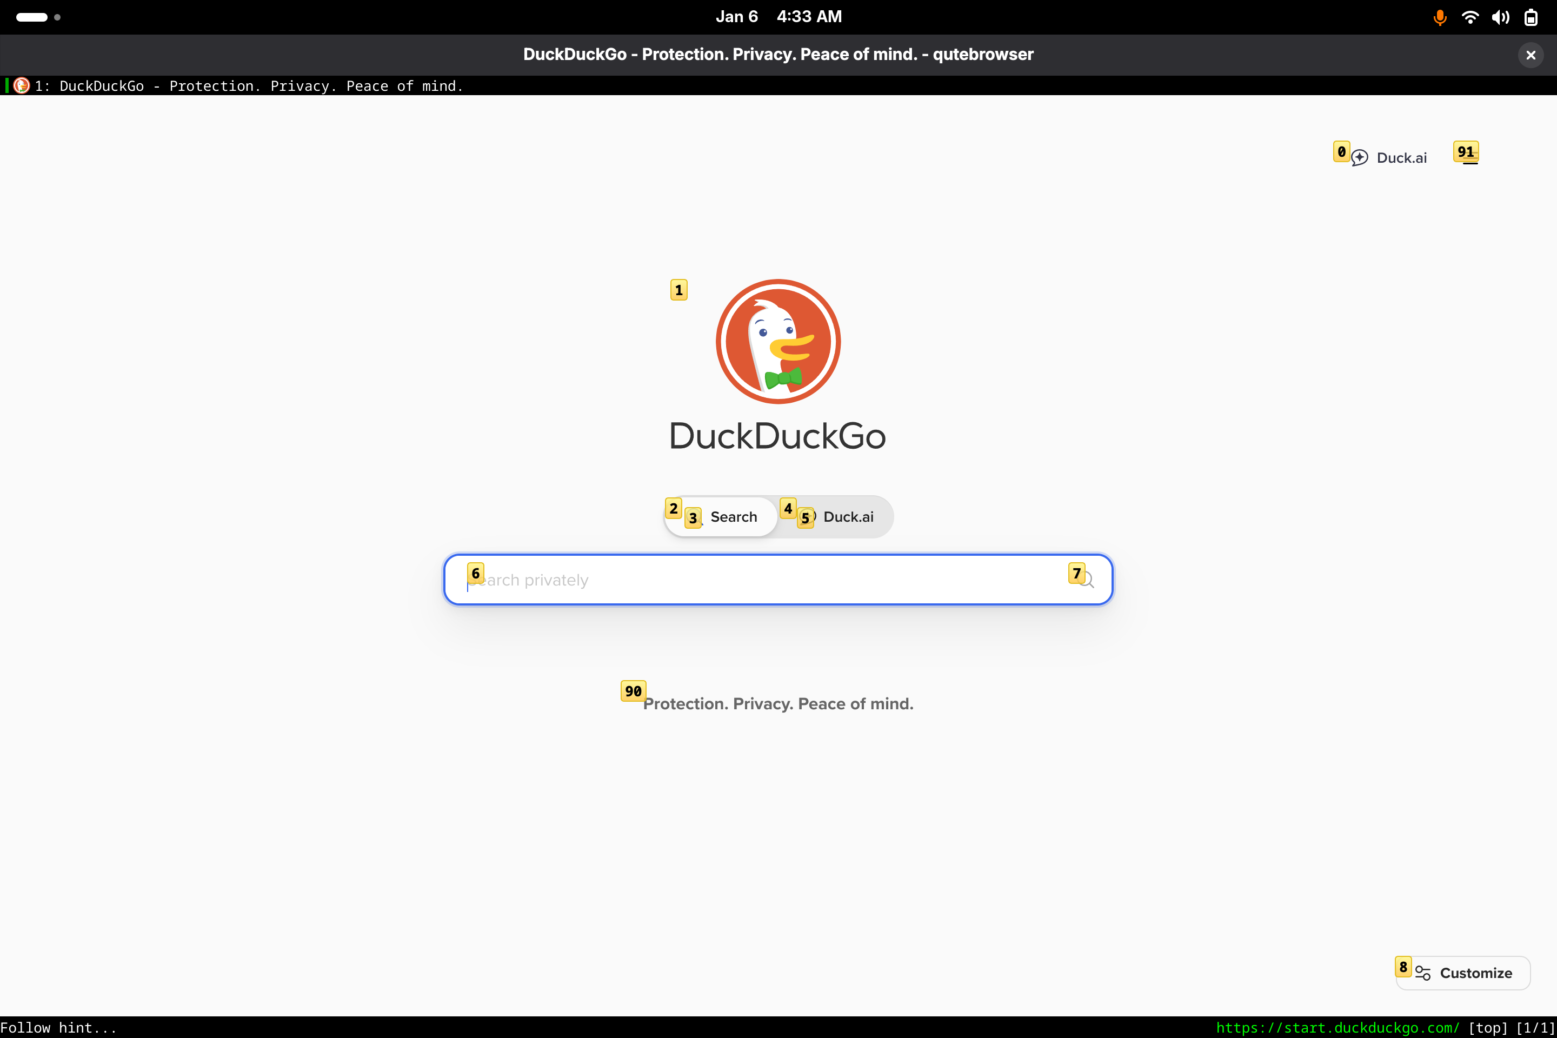The height and width of the screenshot is (1038, 1557).
Task: Open the hamburger menu in page header
Action: [x=1470, y=157]
